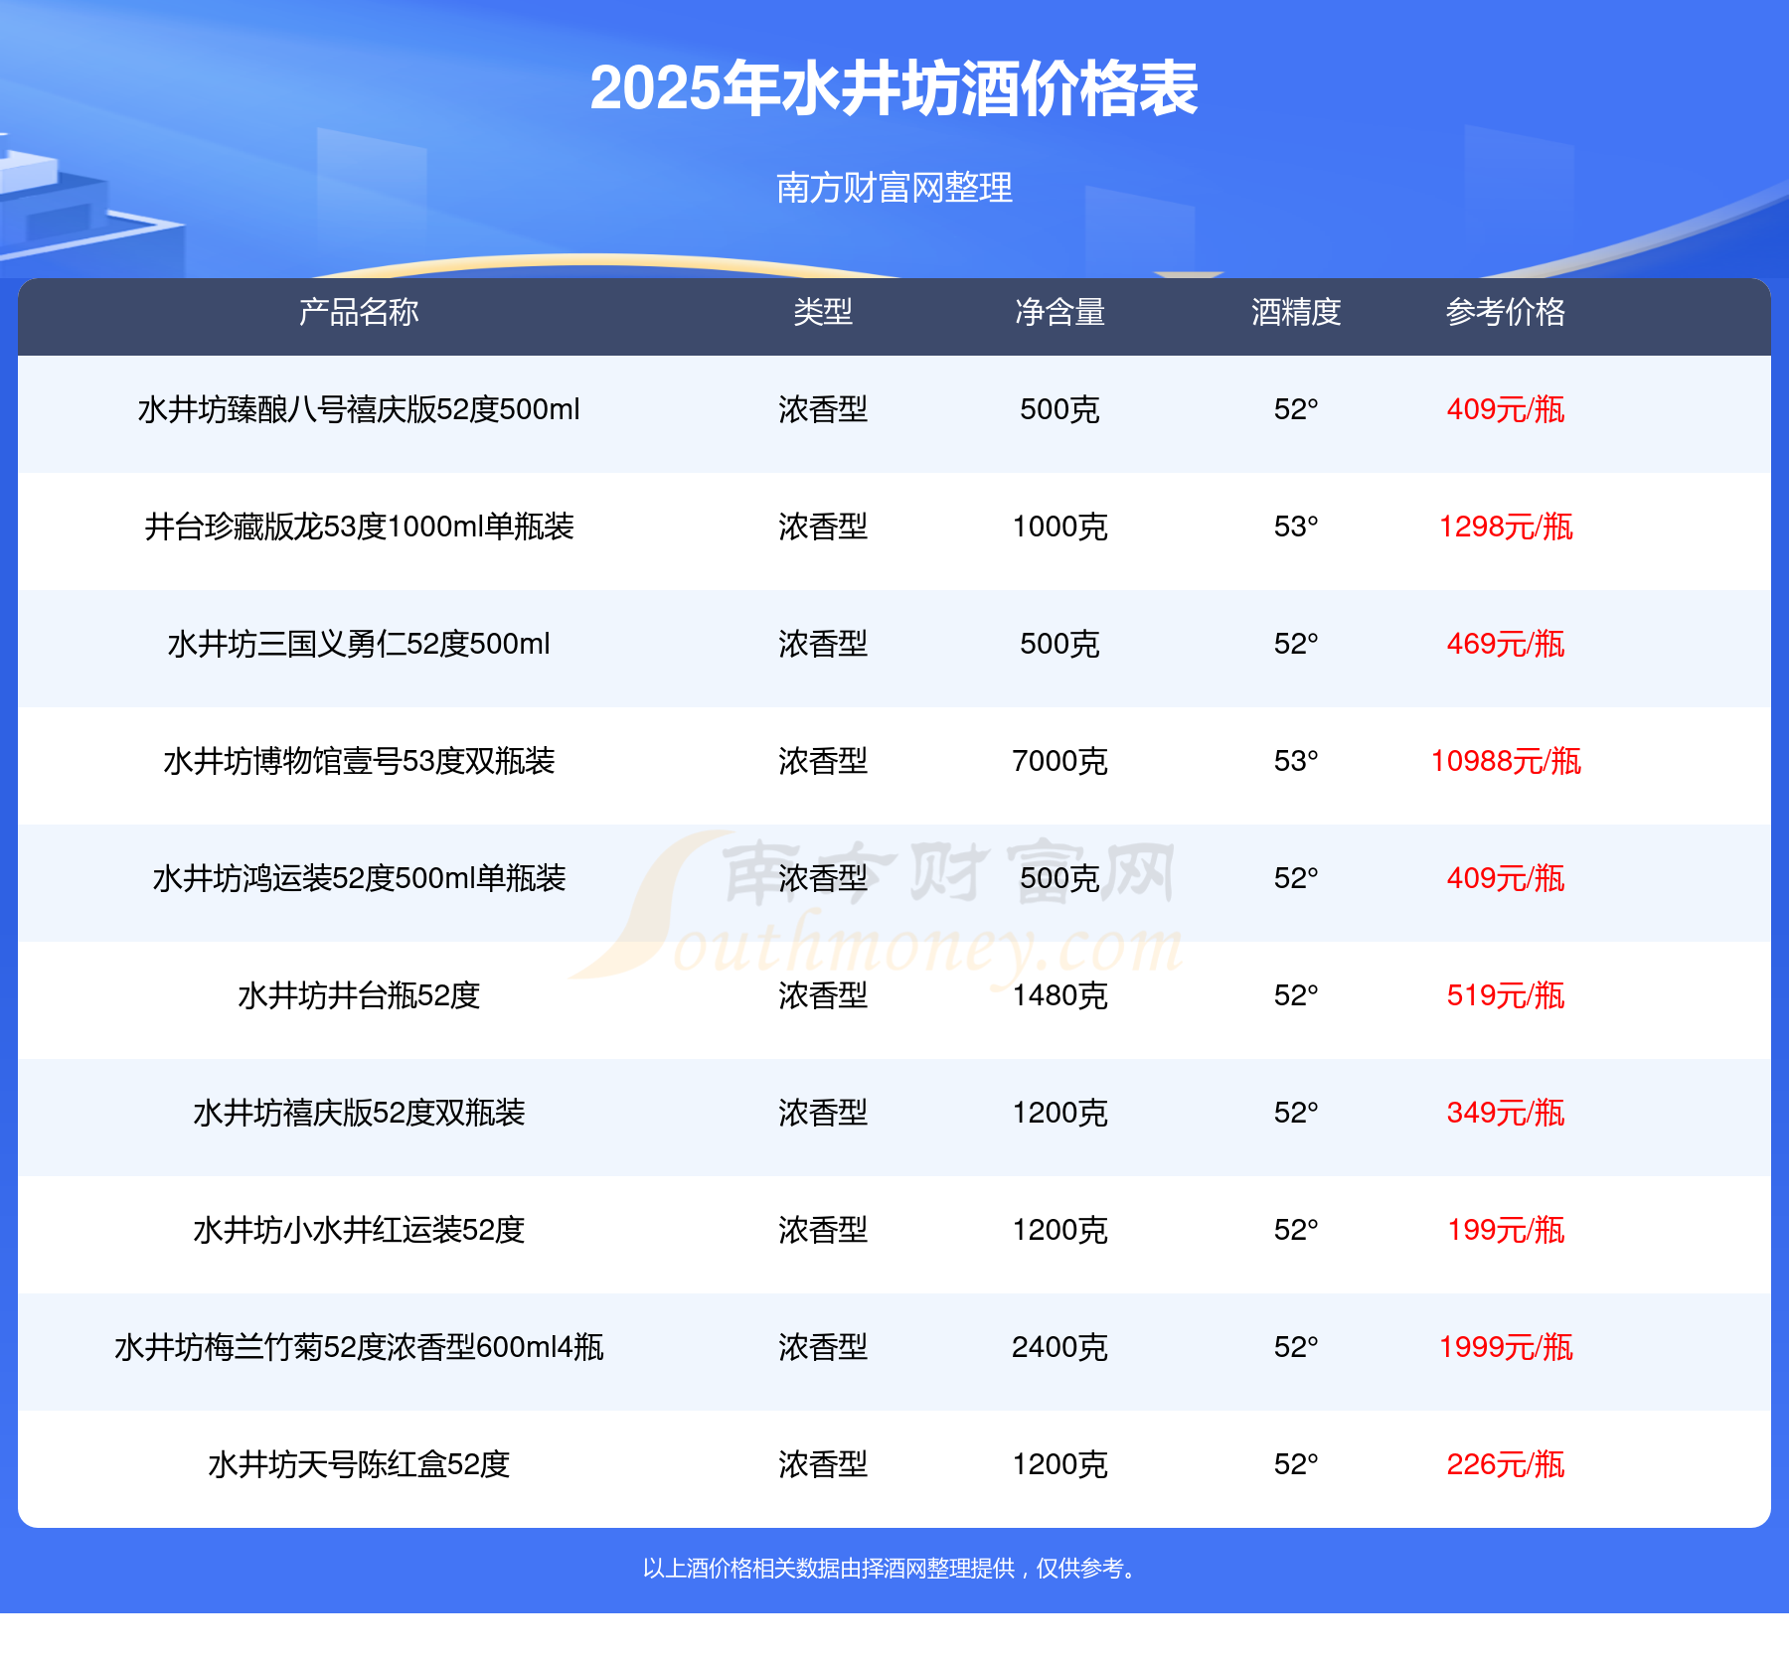This screenshot has height=1659, width=1789.
Task: Click 52° in the 梅兰竹菊 row
Action: 1296,1347
